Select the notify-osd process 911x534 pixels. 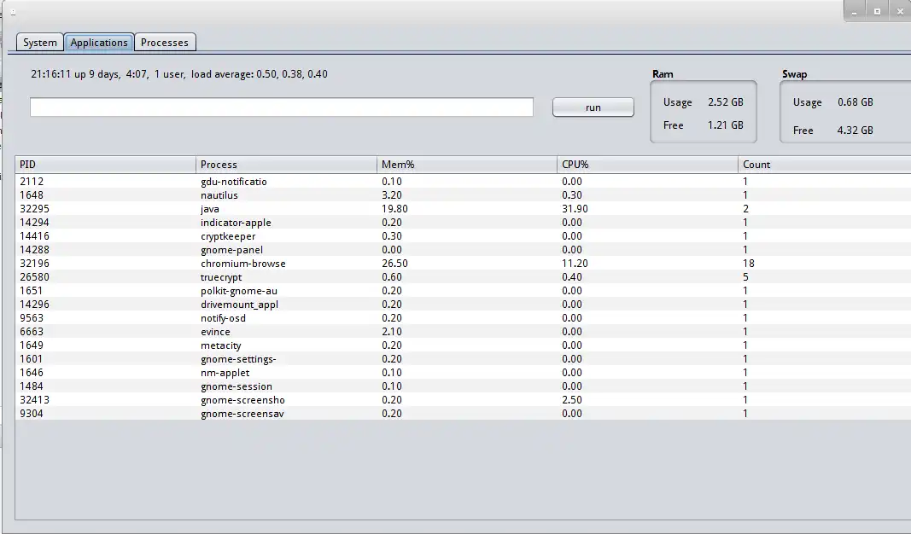tap(223, 318)
